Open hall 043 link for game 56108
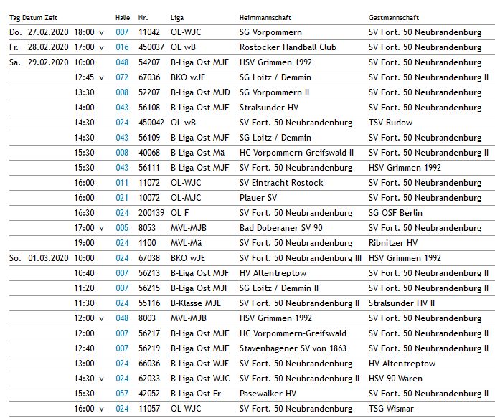 [122, 108]
